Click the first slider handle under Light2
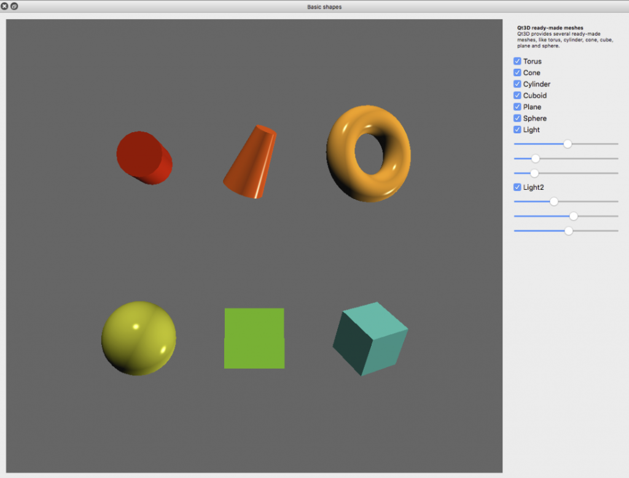Screen dimensions: 629x478 554,202
